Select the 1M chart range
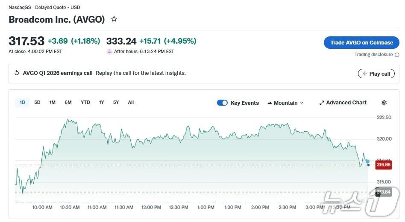 pyautogui.click(x=52, y=102)
